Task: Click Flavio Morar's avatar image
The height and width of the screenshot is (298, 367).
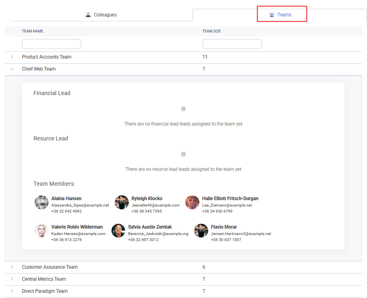Action: click(x=201, y=231)
